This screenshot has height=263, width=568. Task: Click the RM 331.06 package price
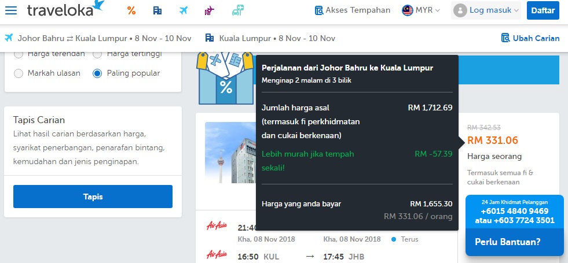pyautogui.click(x=493, y=140)
